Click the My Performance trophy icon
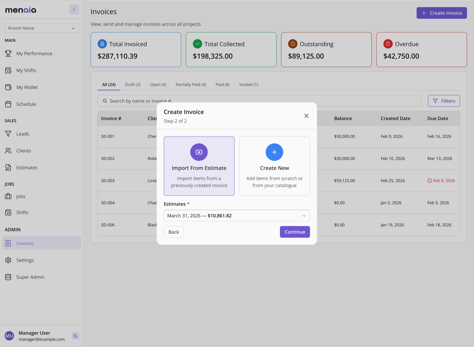Screen dimensions: 474x347 tap(8, 53)
